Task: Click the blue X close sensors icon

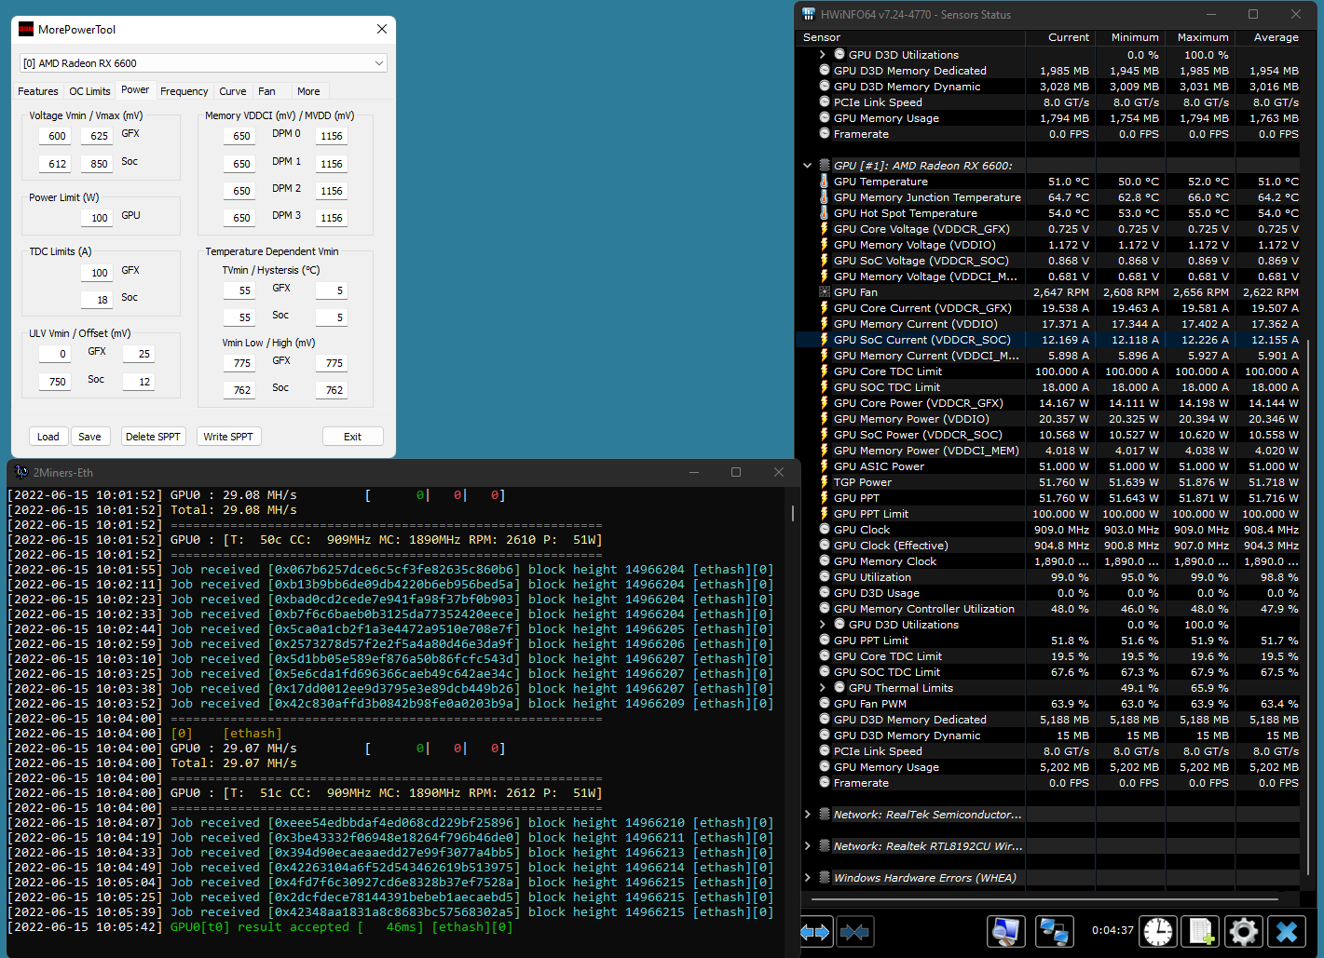Action: (x=1287, y=931)
